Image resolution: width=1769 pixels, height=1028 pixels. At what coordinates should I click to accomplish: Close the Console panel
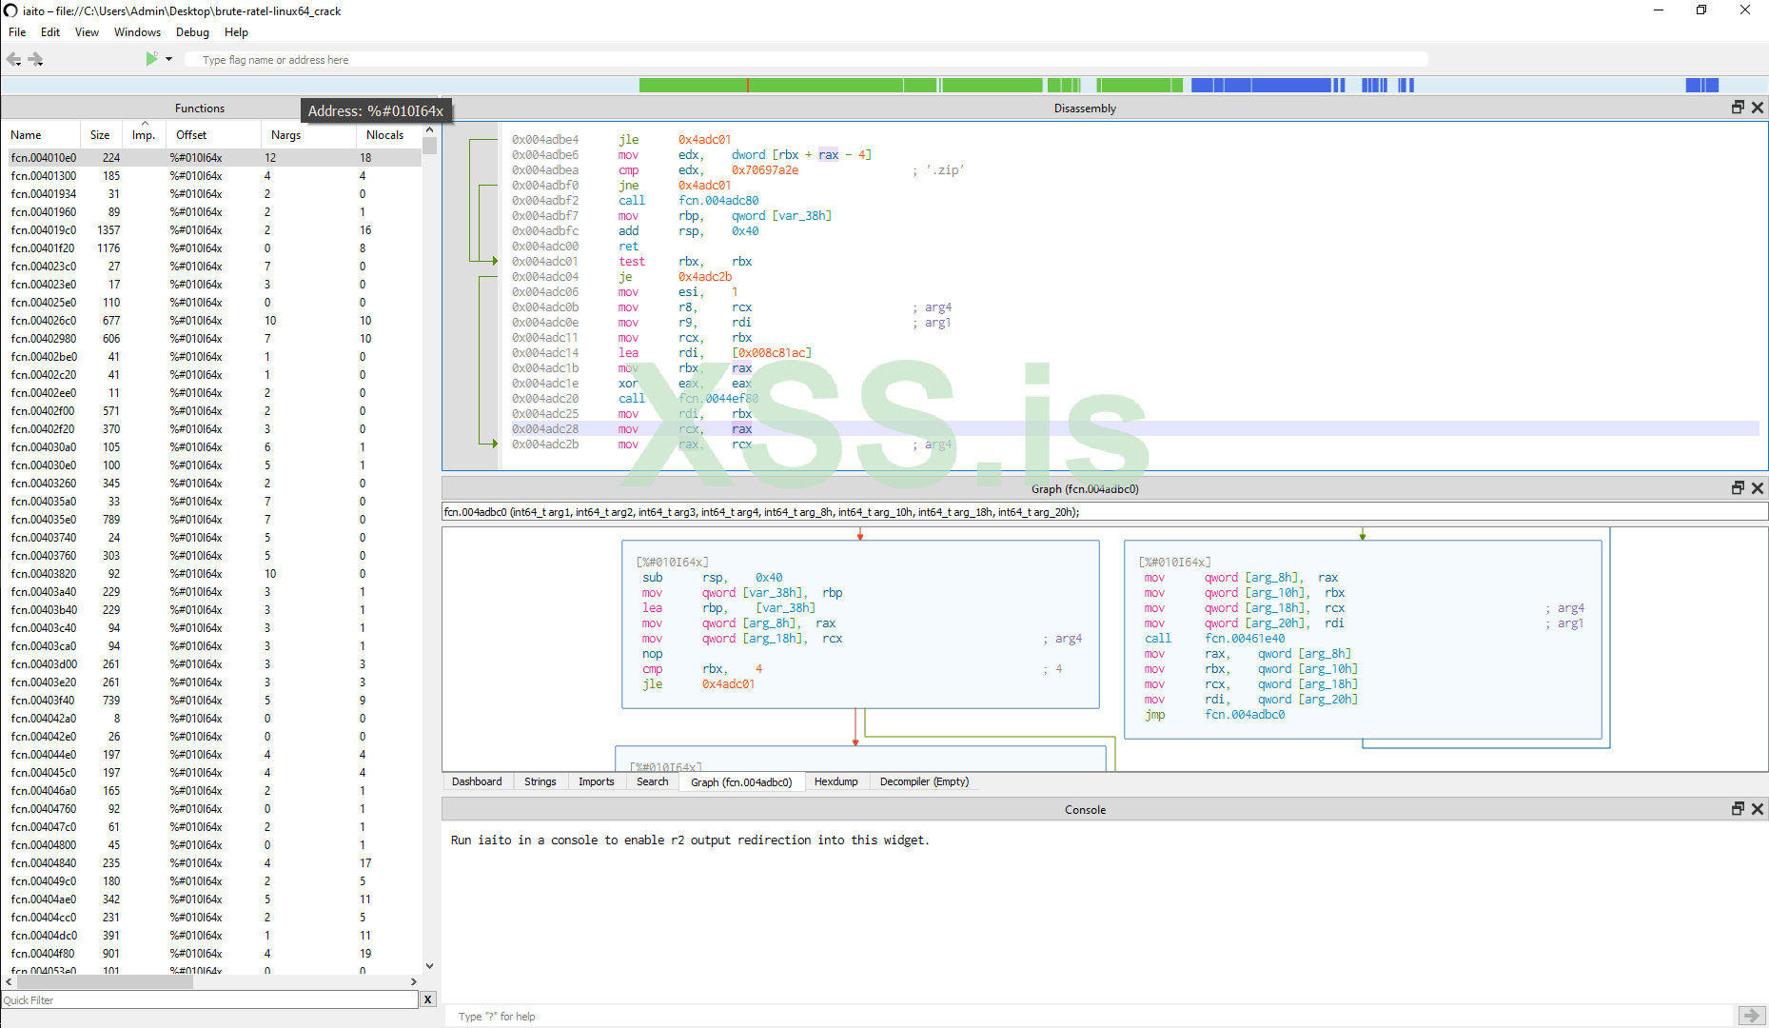[1758, 808]
